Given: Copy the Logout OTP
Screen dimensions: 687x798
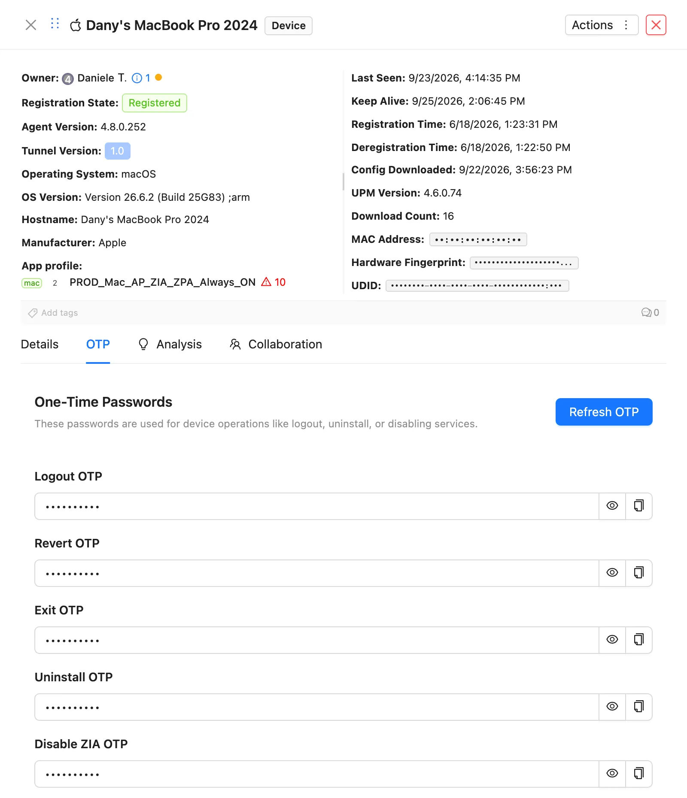Looking at the screenshot, I should pyautogui.click(x=639, y=506).
